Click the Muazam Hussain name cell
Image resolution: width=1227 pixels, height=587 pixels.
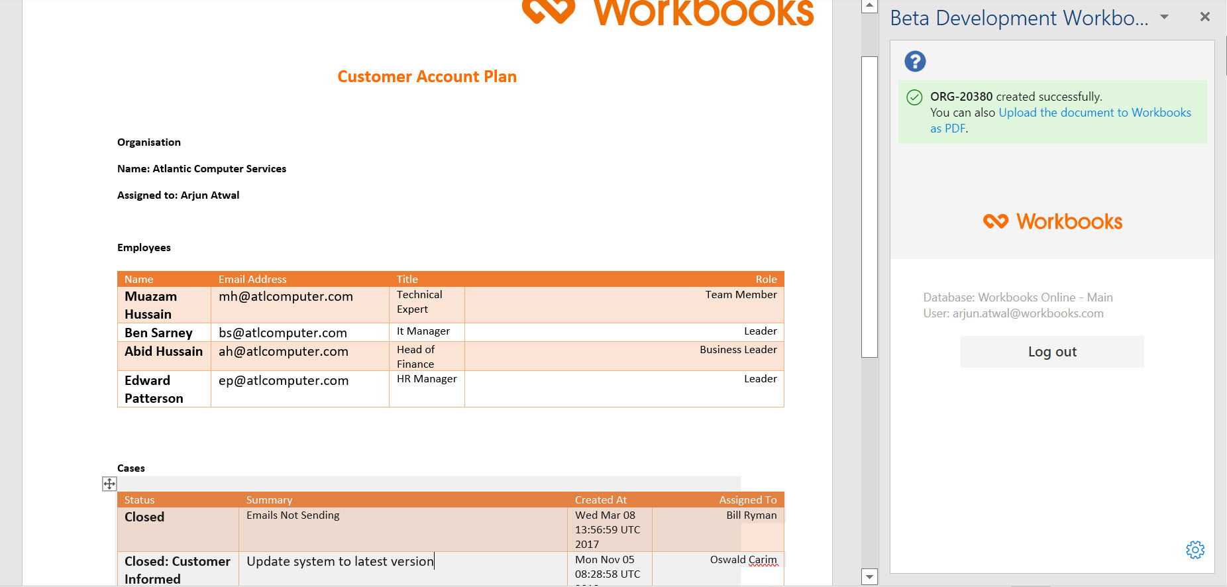164,305
